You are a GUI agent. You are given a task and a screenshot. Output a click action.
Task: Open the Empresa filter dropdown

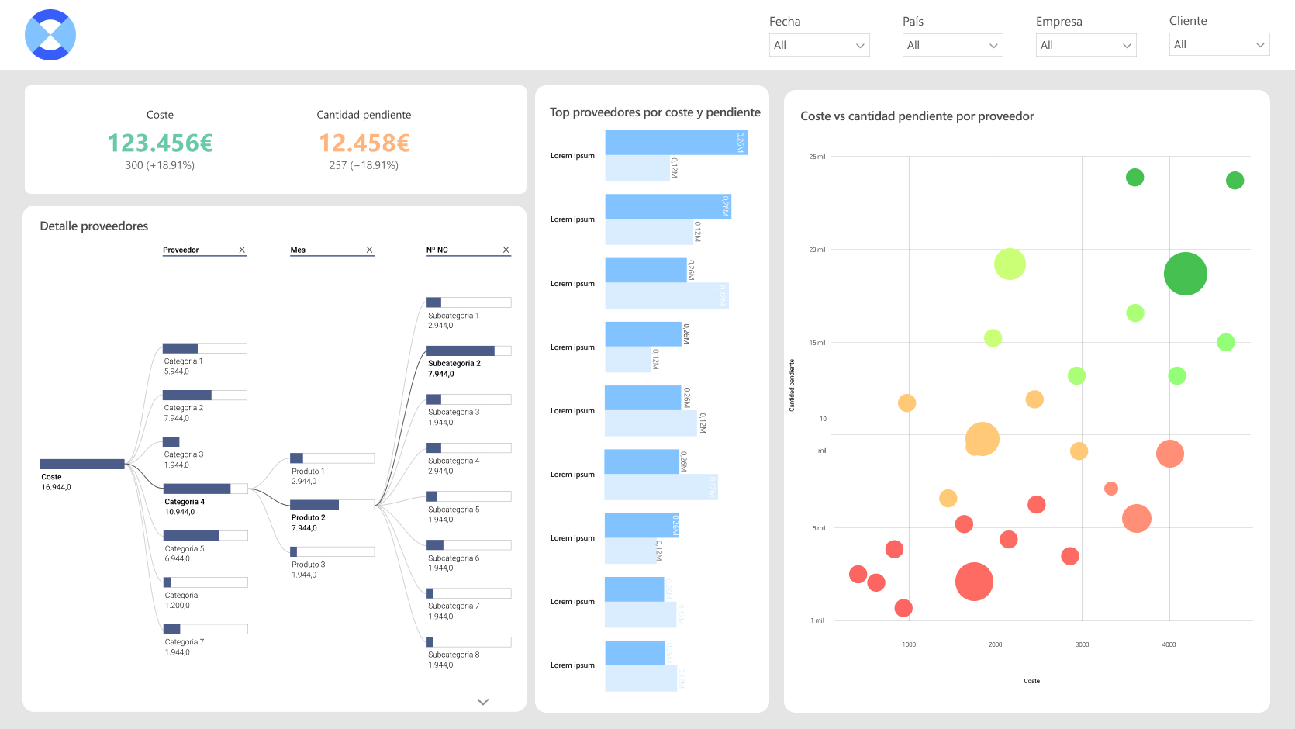[x=1086, y=45]
